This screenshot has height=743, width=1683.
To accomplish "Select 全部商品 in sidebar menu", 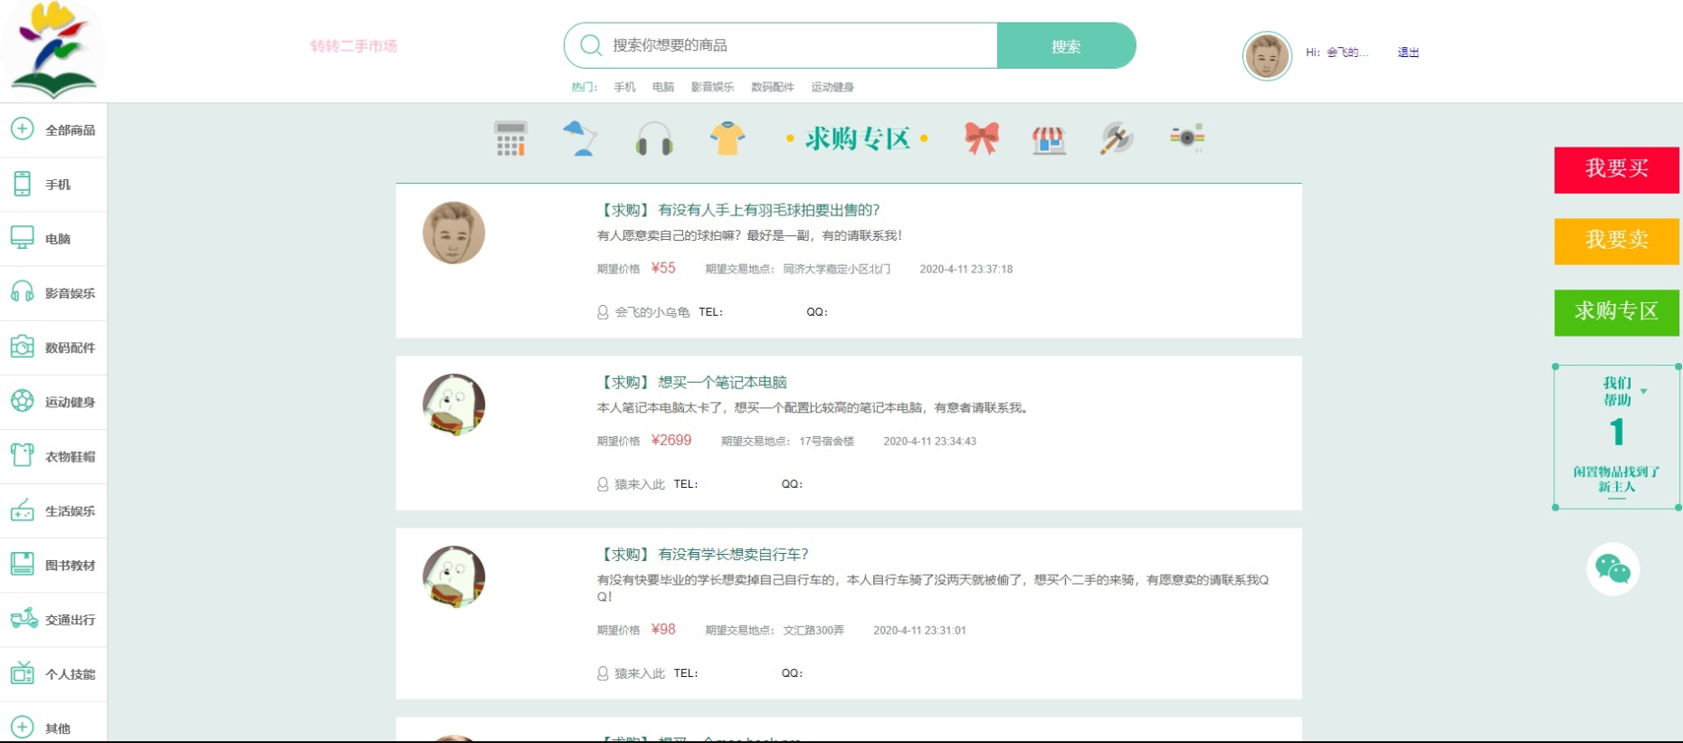I will point(71,130).
